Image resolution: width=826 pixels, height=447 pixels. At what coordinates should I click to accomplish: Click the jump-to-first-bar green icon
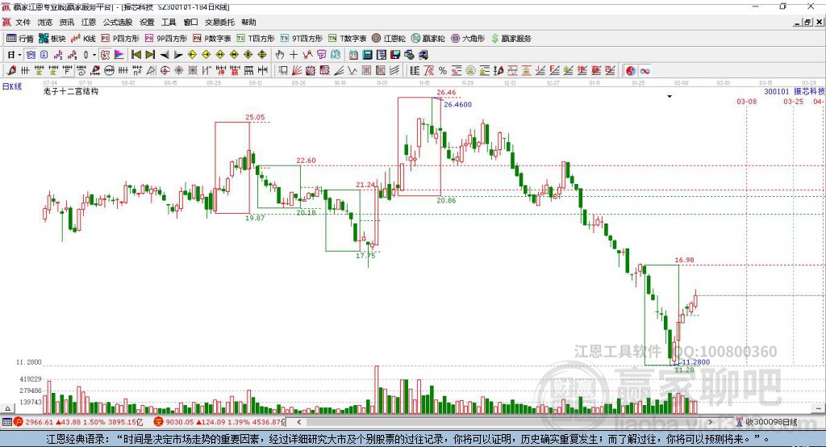tap(136, 55)
